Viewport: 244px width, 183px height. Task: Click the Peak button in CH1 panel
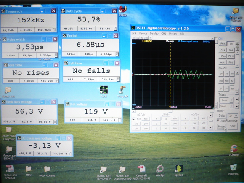pyautogui.click(x=223, y=44)
